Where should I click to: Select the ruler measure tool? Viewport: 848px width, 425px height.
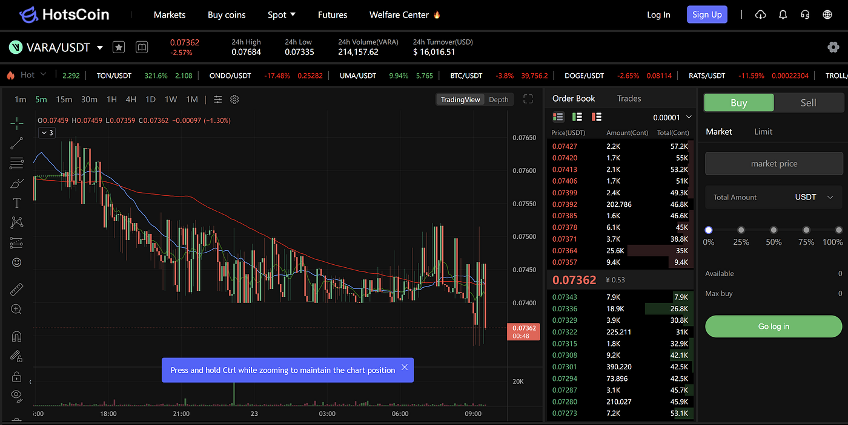coord(17,290)
